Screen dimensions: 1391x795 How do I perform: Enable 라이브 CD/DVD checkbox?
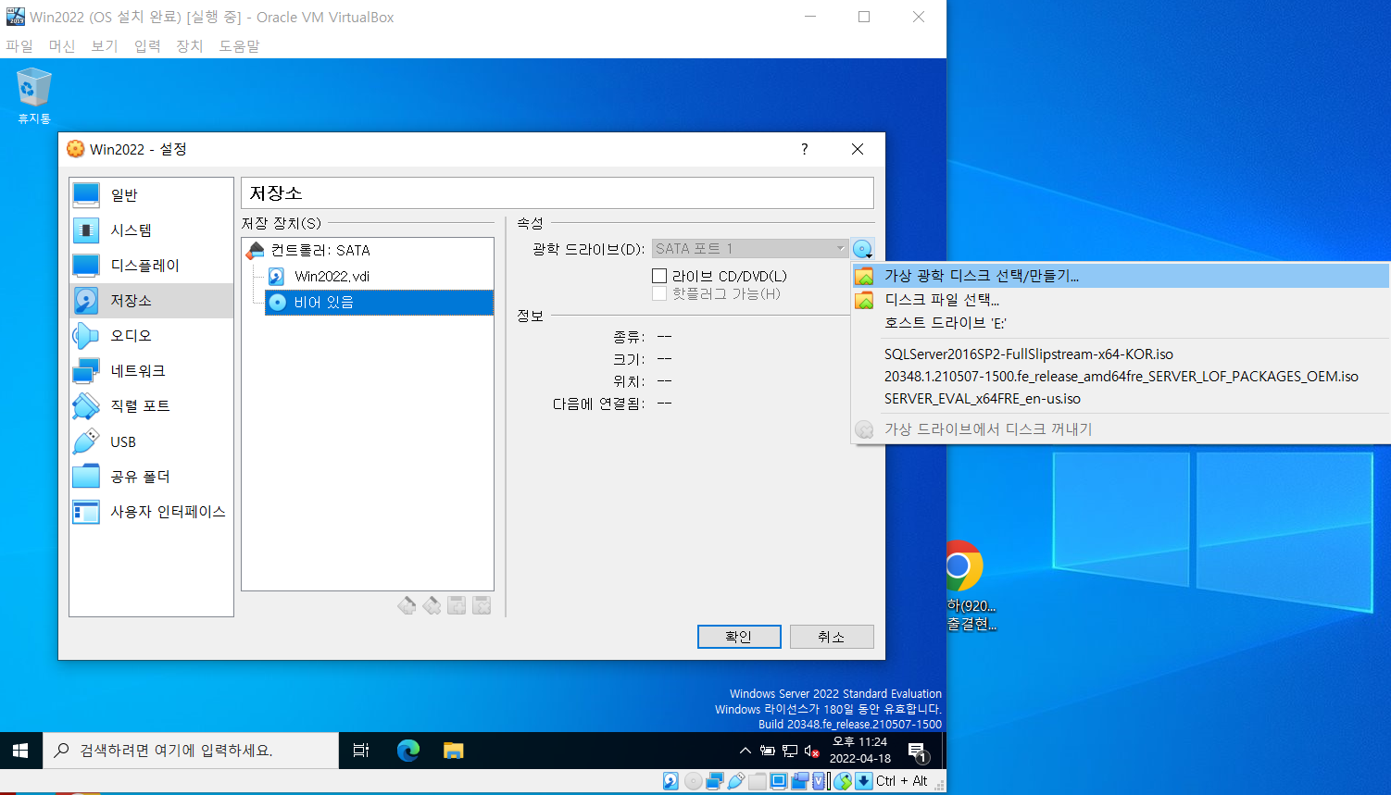coord(659,276)
